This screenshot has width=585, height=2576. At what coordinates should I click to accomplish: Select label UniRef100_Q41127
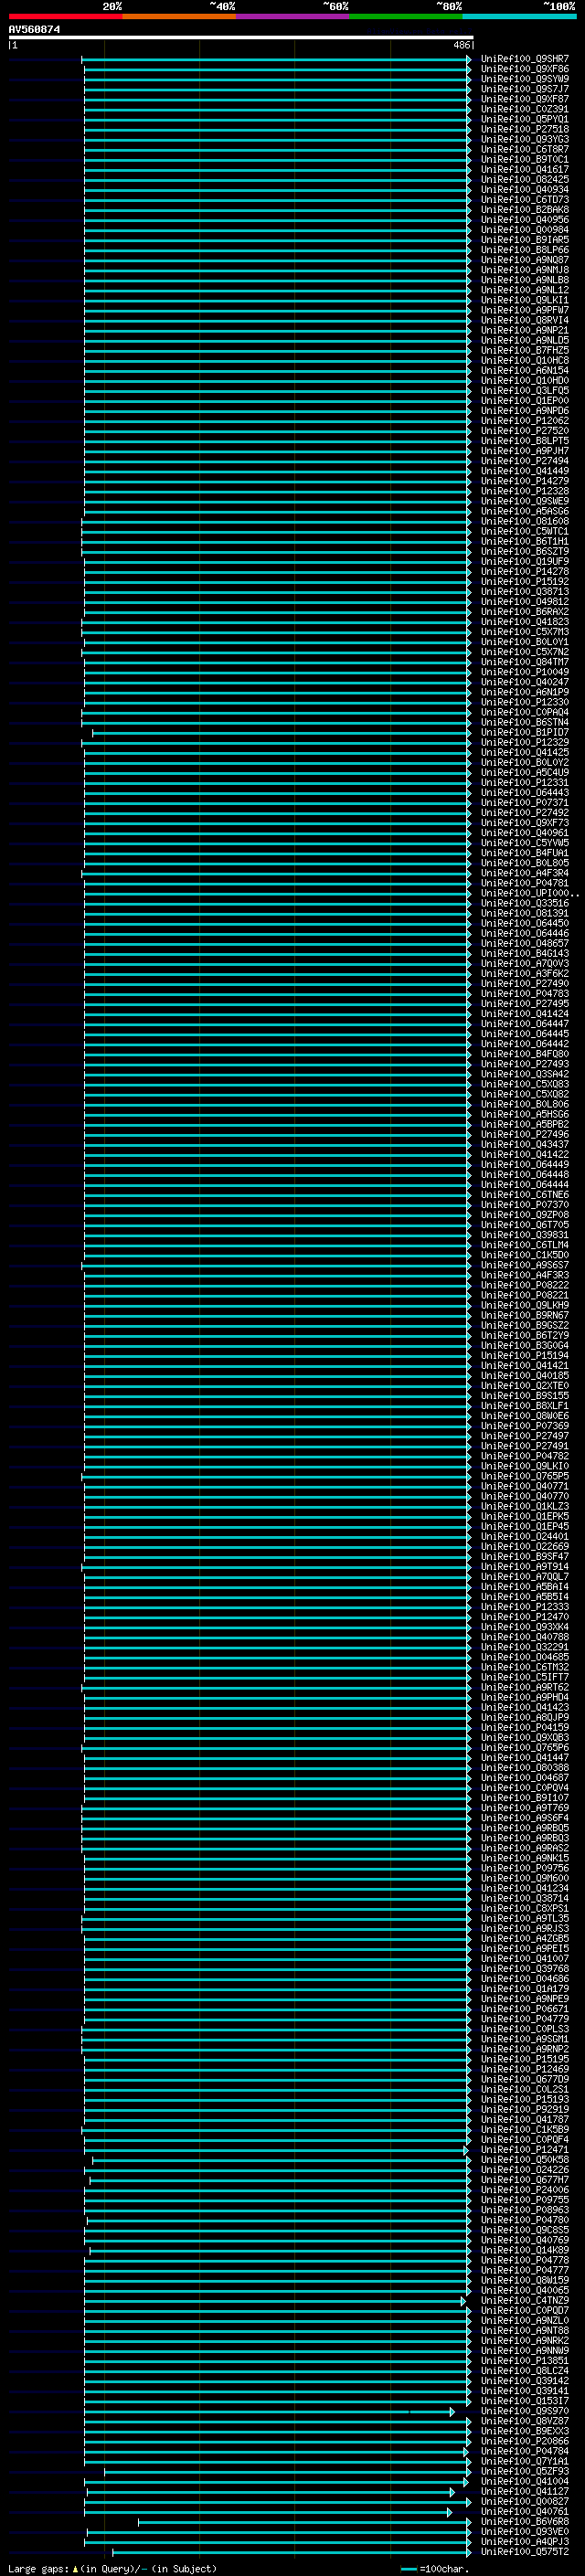525,2493
